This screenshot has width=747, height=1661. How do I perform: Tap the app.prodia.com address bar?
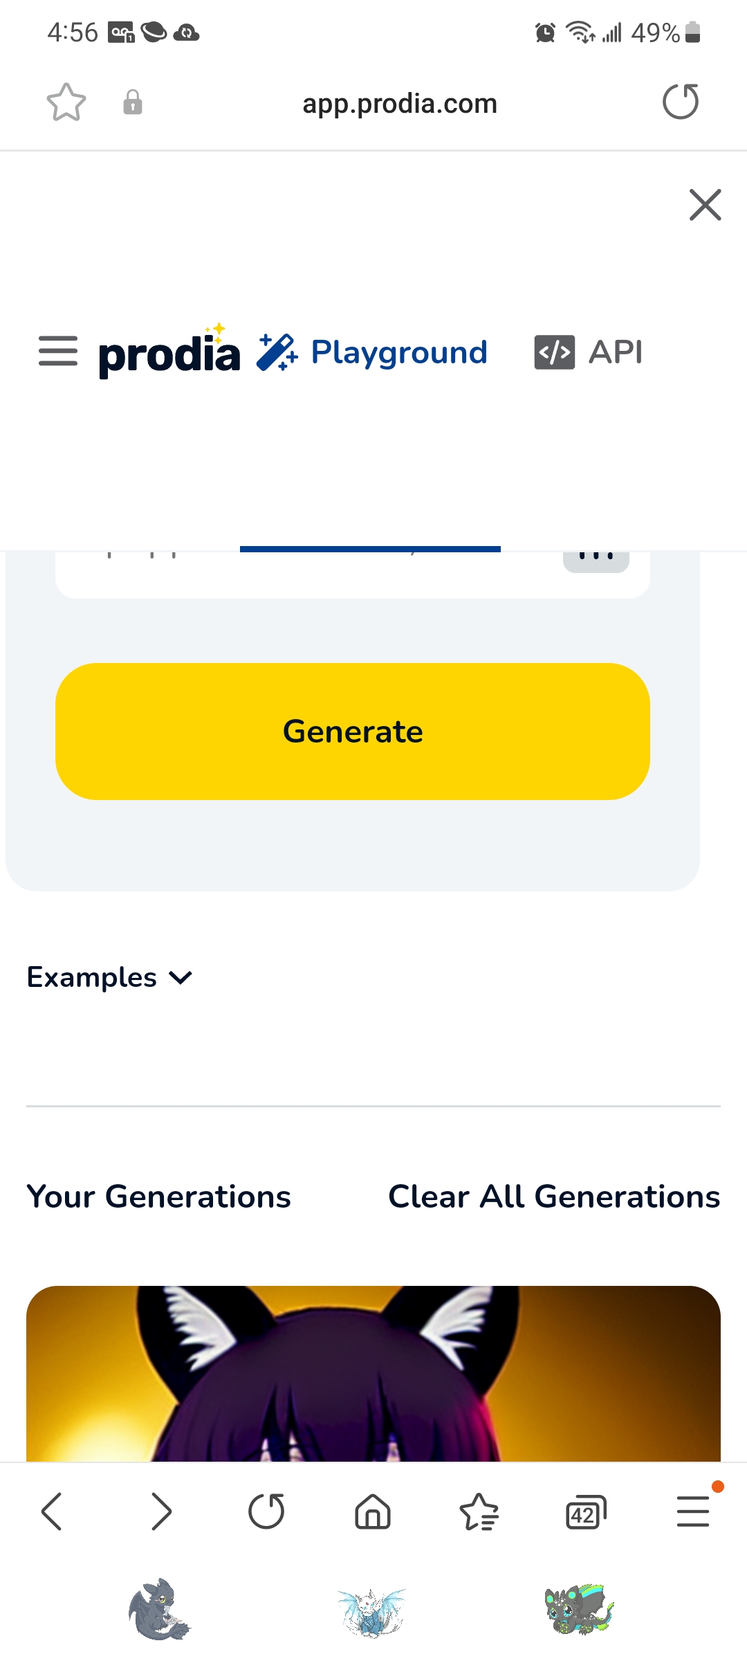(400, 104)
